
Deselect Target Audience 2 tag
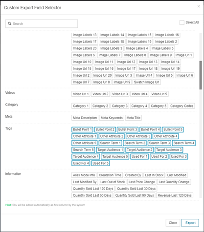pos(139,149)
